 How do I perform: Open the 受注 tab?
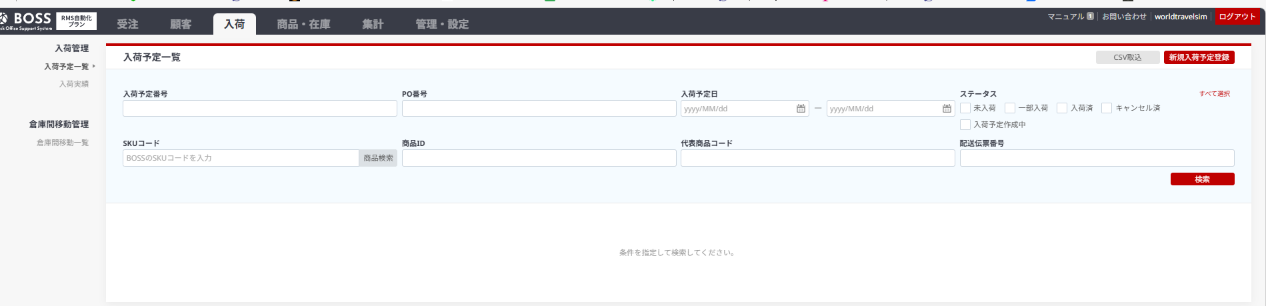click(127, 24)
